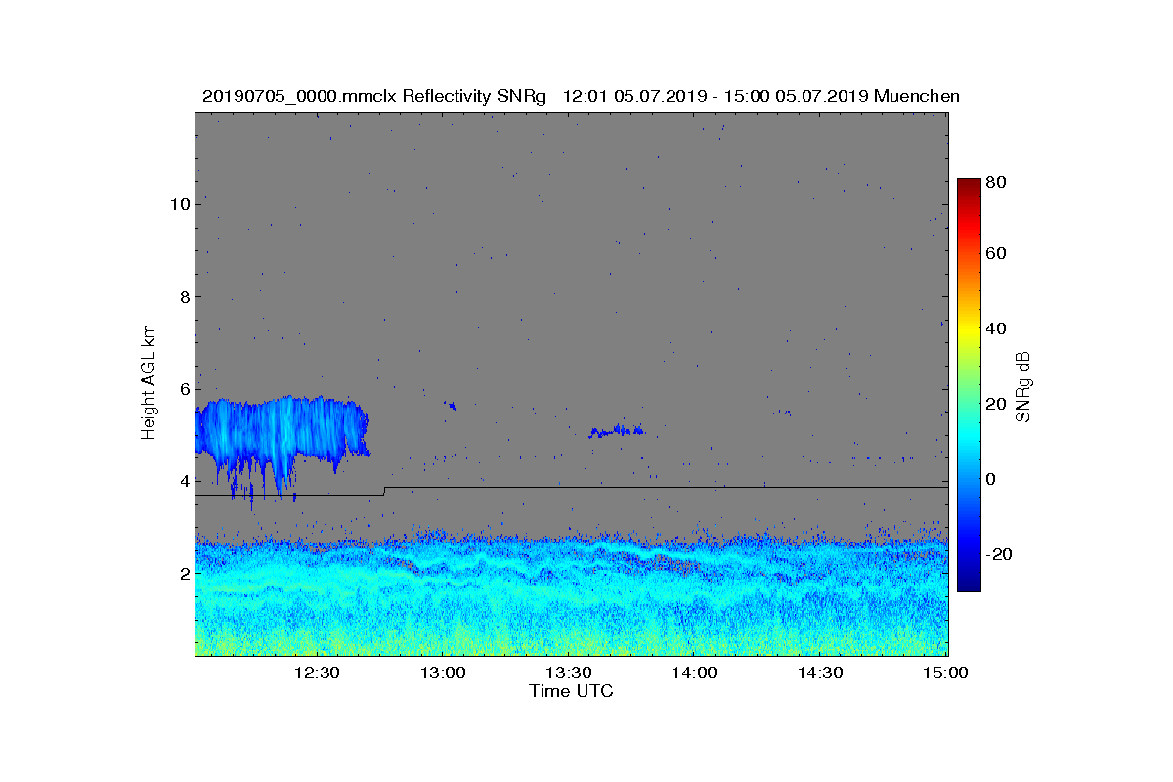Select the 14:00 tick on the time axis
This screenshot has height=782, width=1173.
pyautogui.click(x=694, y=673)
